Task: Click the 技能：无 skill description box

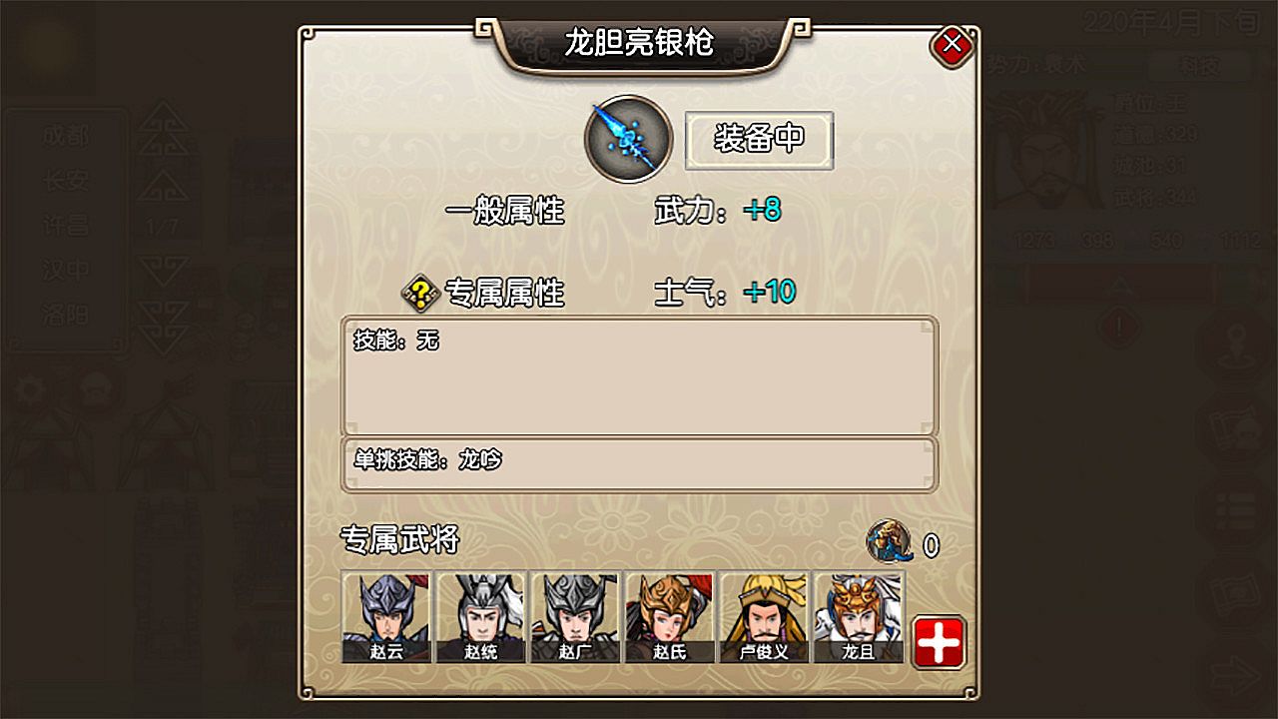Action: [x=639, y=375]
